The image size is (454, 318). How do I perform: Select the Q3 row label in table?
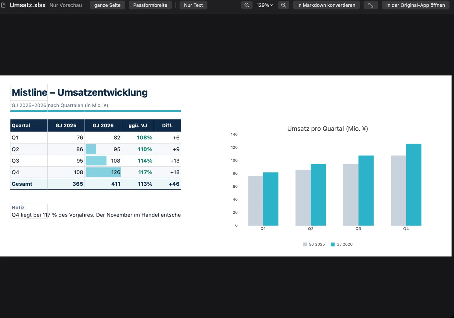(x=29, y=161)
